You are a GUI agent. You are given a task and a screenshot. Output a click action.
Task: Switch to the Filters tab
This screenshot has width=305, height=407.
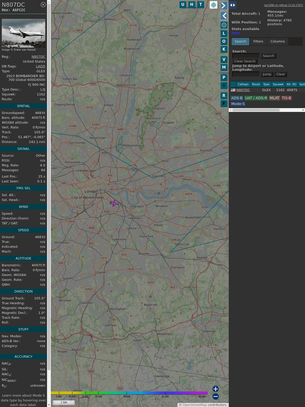[258, 41]
